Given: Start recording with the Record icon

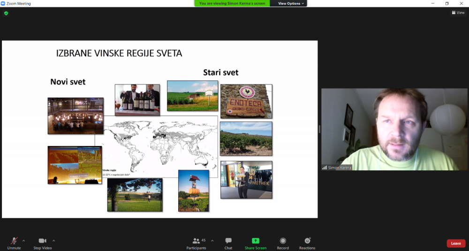Looking at the screenshot, I should pos(283,241).
